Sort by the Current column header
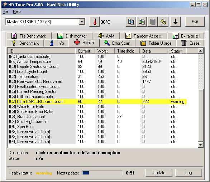 click(85, 51)
